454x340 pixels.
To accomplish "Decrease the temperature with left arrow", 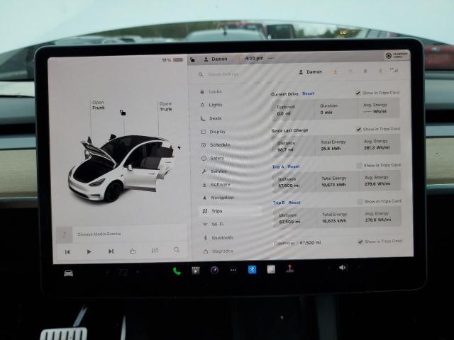I will (107, 272).
